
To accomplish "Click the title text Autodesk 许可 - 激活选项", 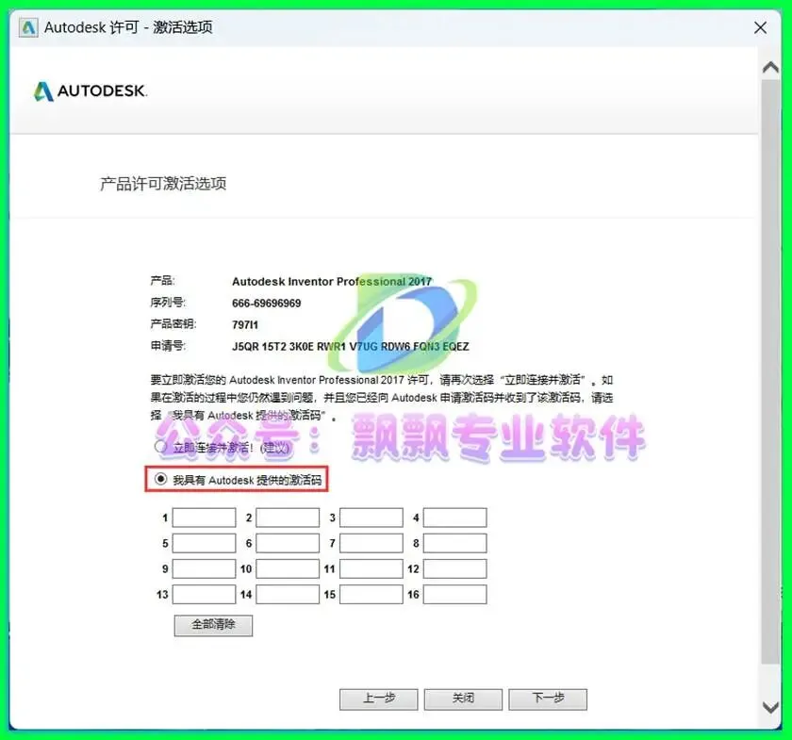I will click(x=128, y=27).
